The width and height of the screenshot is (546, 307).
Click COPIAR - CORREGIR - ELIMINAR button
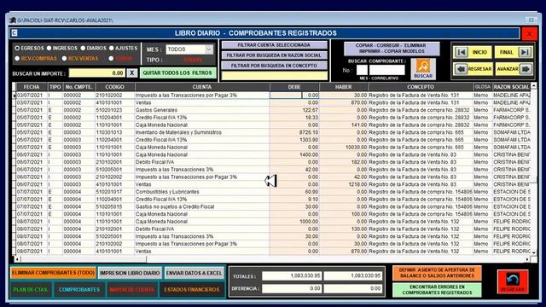coord(392,49)
